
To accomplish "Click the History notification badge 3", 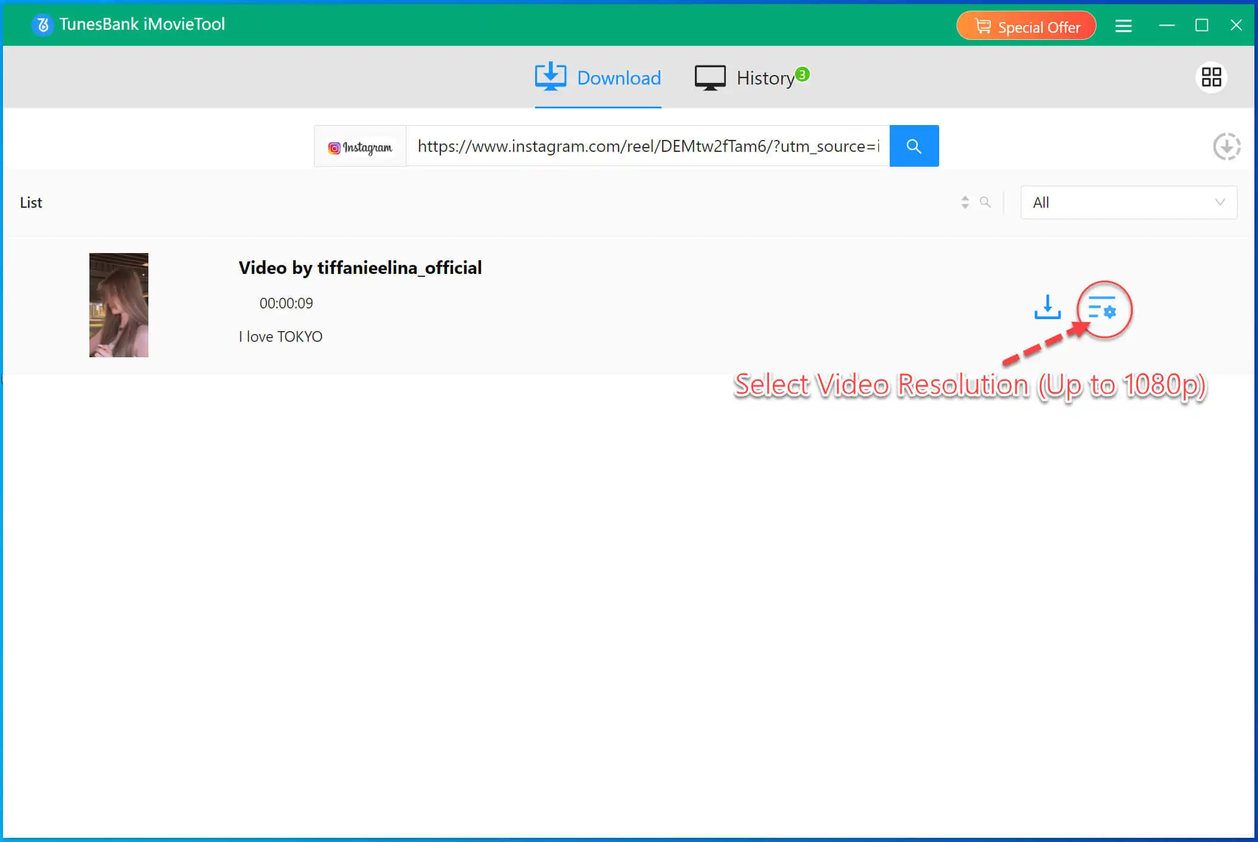I will (x=803, y=74).
